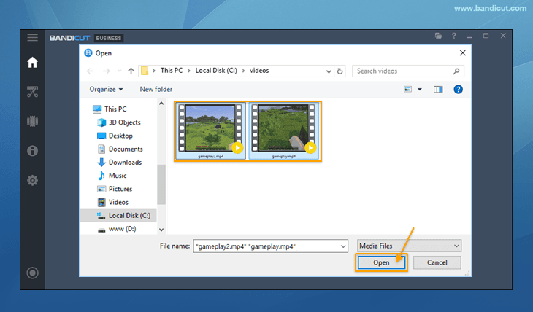533x312 pixels.
Task: Click New folder button
Action: click(x=156, y=89)
